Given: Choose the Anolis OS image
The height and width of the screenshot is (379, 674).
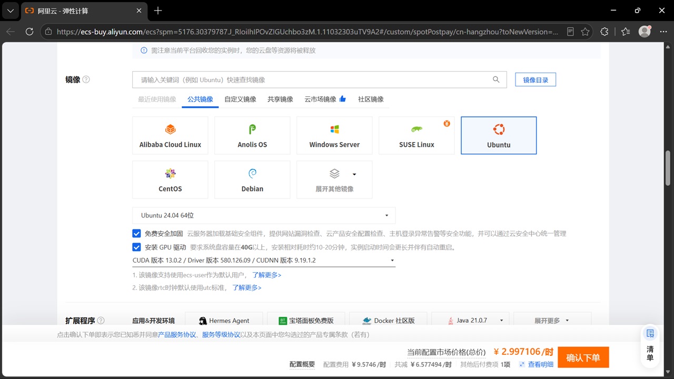Looking at the screenshot, I should (252, 135).
